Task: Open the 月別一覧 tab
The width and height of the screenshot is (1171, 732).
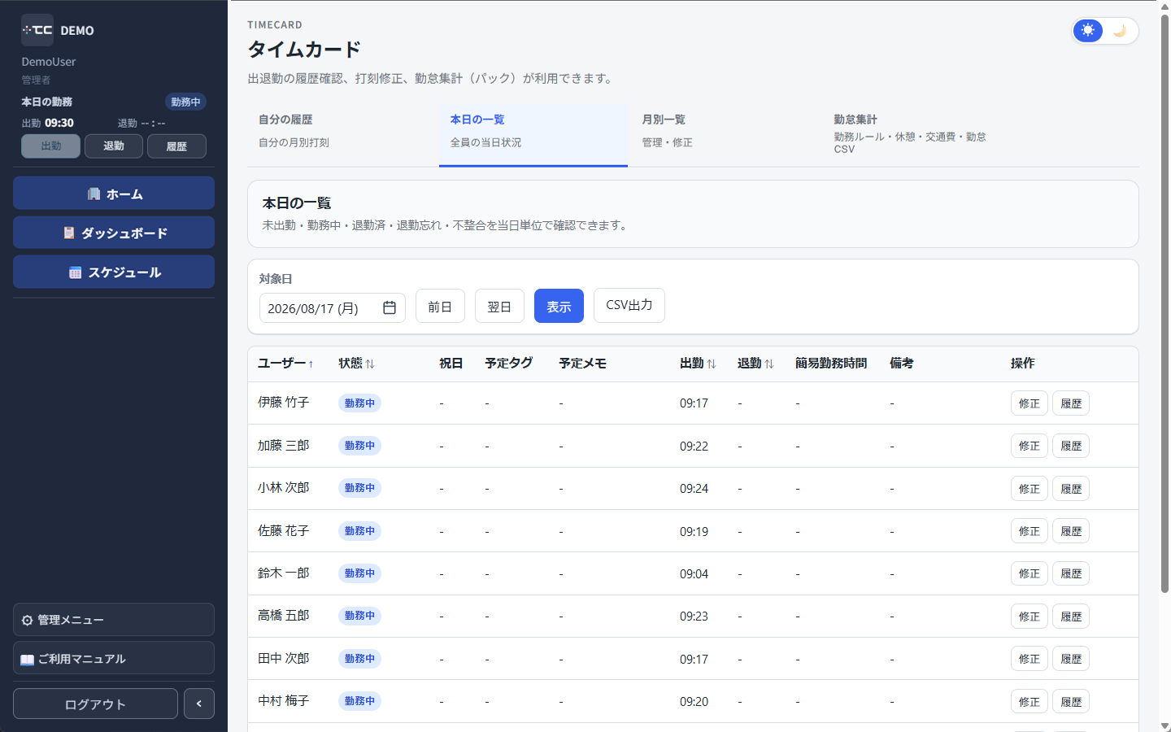Action: tap(725, 134)
